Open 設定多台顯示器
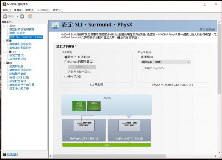This screenshot has height=160, width=222. [19, 89]
